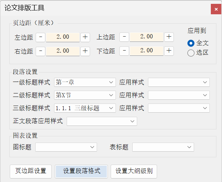Click plus button next to 上边距
The image size is (222, 182).
pyautogui.click(x=169, y=37)
